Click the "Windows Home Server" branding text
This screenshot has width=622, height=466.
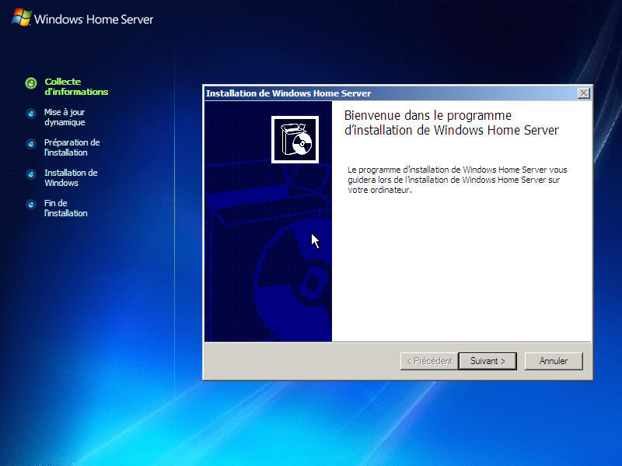(x=93, y=16)
